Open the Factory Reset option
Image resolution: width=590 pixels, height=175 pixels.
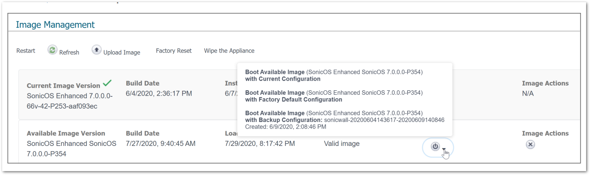click(x=173, y=51)
